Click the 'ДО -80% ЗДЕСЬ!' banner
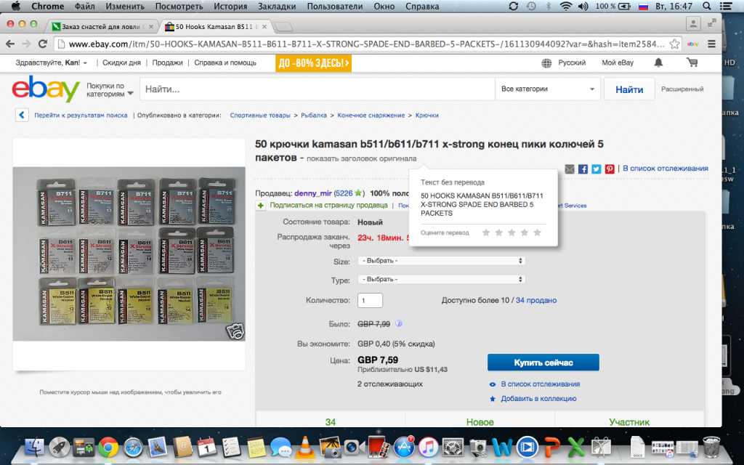Image resolution: width=744 pixels, height=465 pixels. pyautogui.click(x=313, y=62)
